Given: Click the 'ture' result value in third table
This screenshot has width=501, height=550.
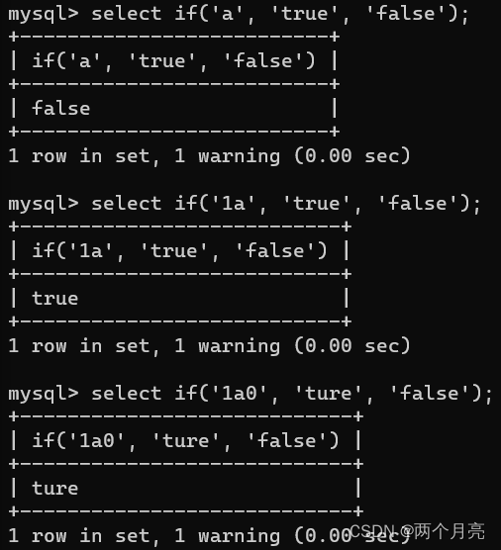Looking at the screenshot, I should [55, 489].
